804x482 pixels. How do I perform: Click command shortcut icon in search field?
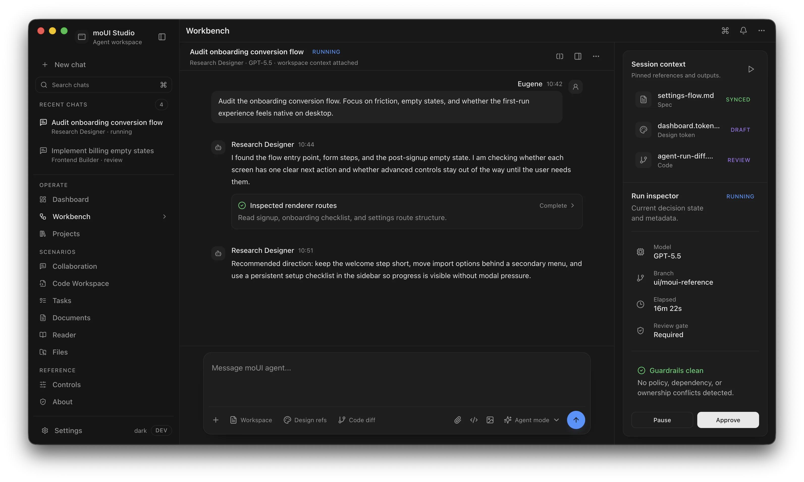[x=163, y=85]
